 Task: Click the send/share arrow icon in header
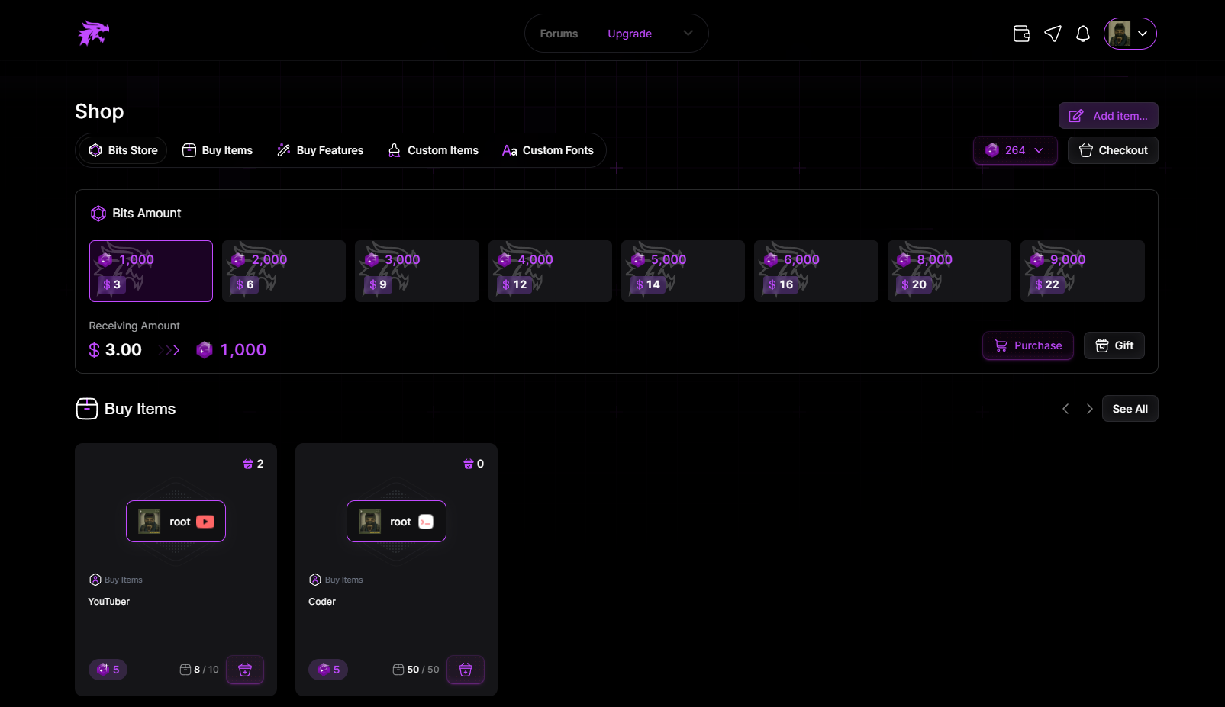coord(1053,34)
